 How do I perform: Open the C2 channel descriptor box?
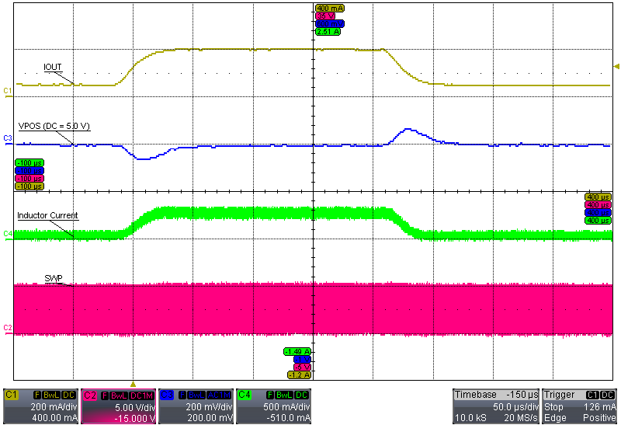click(118, 406)
